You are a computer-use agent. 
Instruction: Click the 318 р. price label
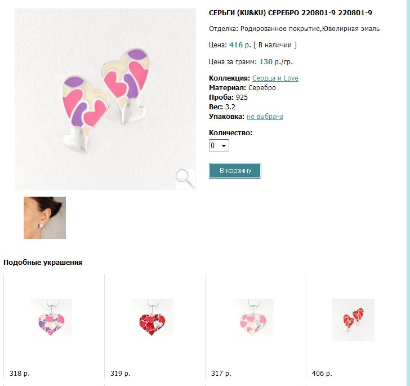click(20, 374)
